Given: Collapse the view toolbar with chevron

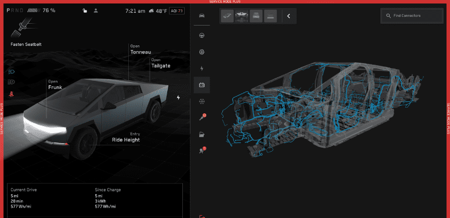Looking at the screenshot, I should tap(289, 16).
